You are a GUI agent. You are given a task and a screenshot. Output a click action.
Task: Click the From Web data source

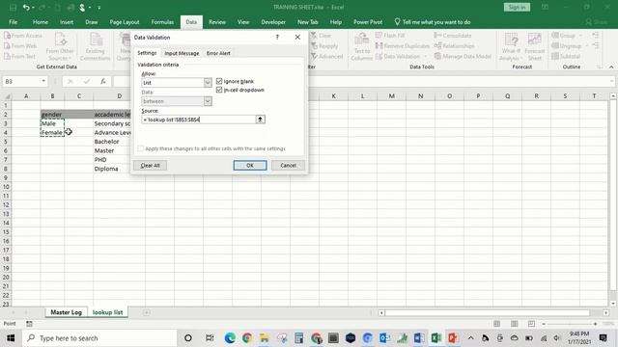point(20,46)
